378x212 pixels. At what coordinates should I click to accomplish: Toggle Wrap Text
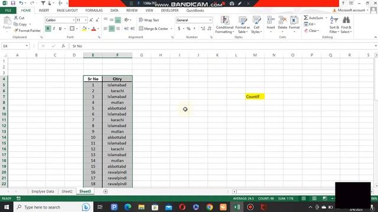[x=149, y=20]
